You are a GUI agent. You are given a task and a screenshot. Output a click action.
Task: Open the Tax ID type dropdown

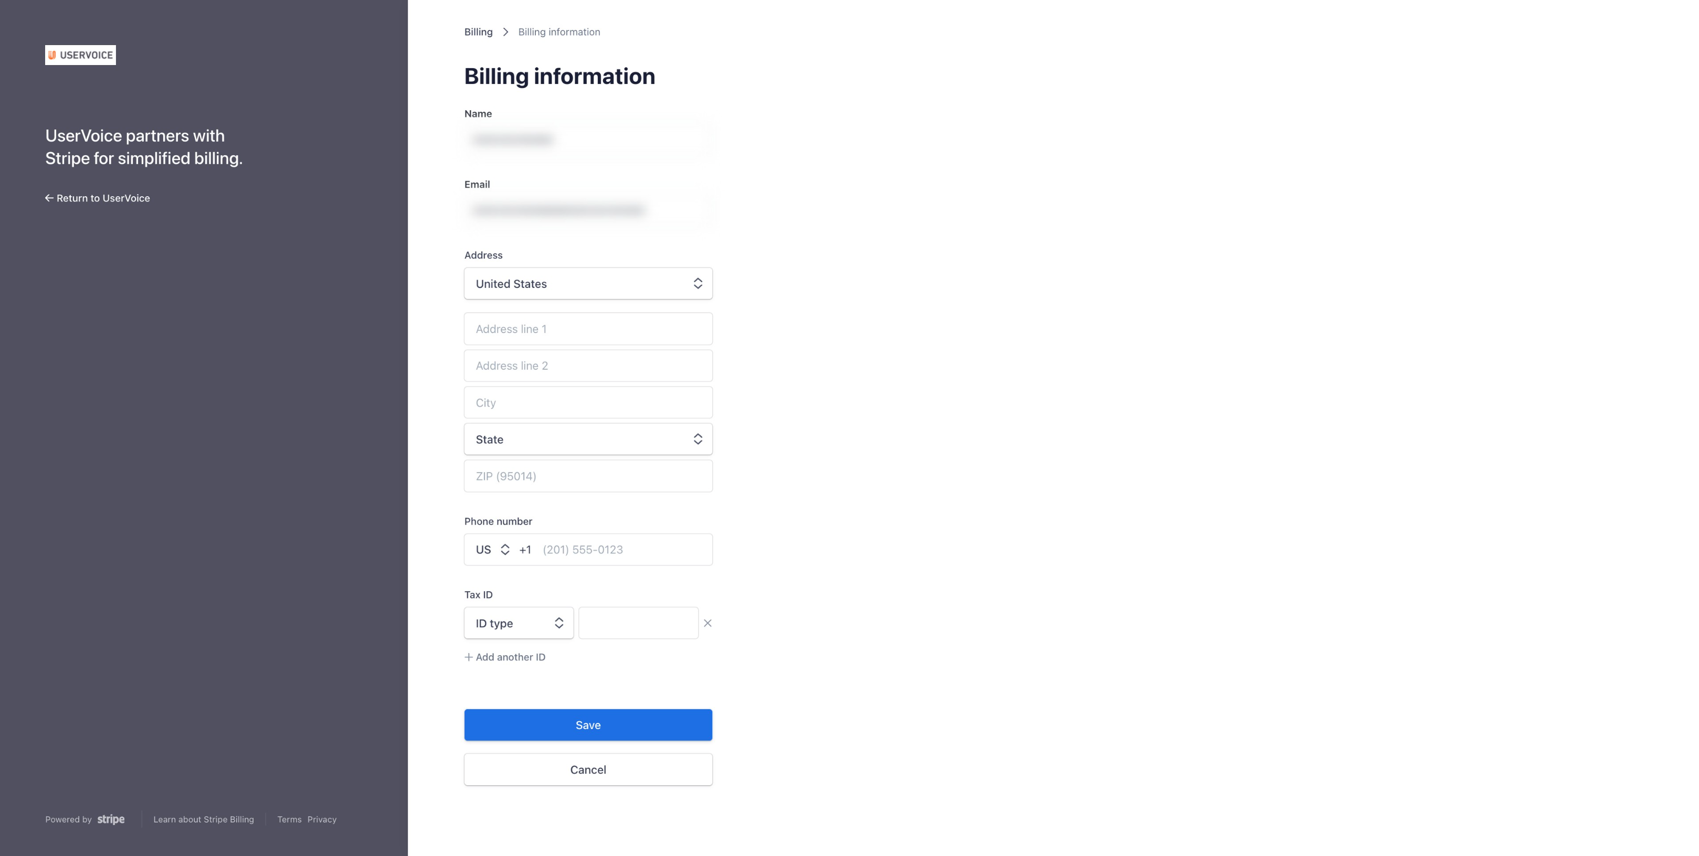pyautogui.click(x=519, y=623)
